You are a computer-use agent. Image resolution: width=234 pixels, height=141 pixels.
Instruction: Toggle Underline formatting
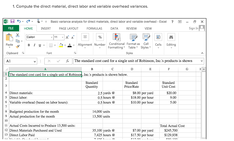coord(40,45)
